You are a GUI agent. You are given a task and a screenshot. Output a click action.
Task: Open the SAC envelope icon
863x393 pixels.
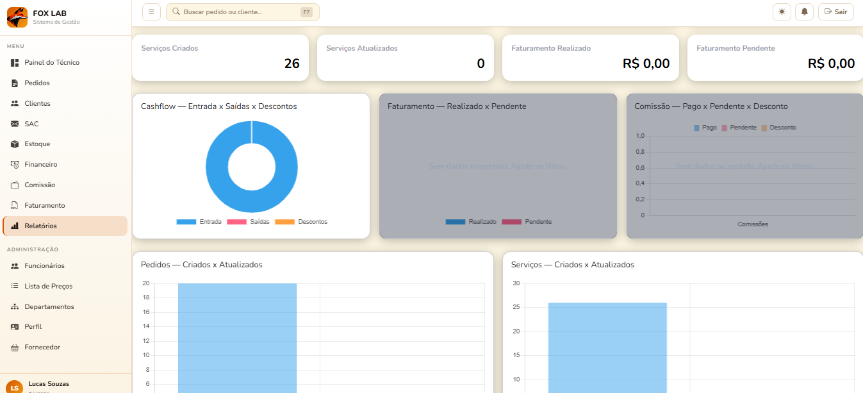click(15, 124)
